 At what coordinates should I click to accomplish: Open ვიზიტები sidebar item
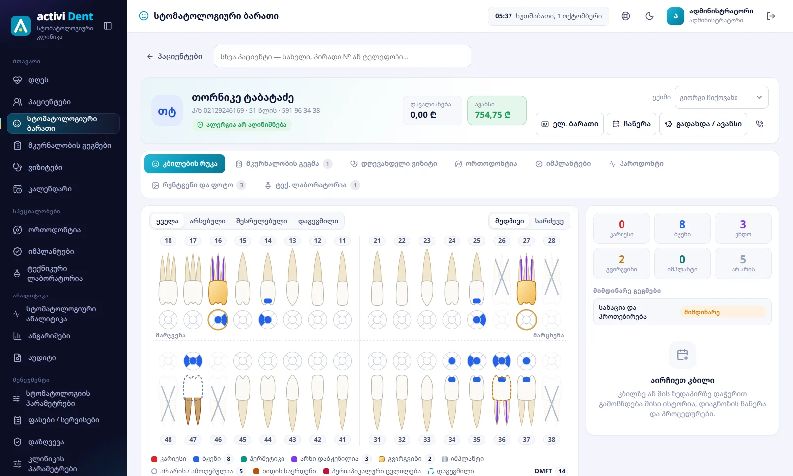pyautogui.click(x=63, y=168)
